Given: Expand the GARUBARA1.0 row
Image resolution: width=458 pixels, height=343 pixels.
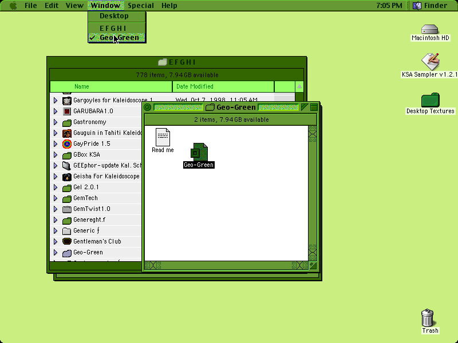Looking at the screenshot, I should 56,111.
